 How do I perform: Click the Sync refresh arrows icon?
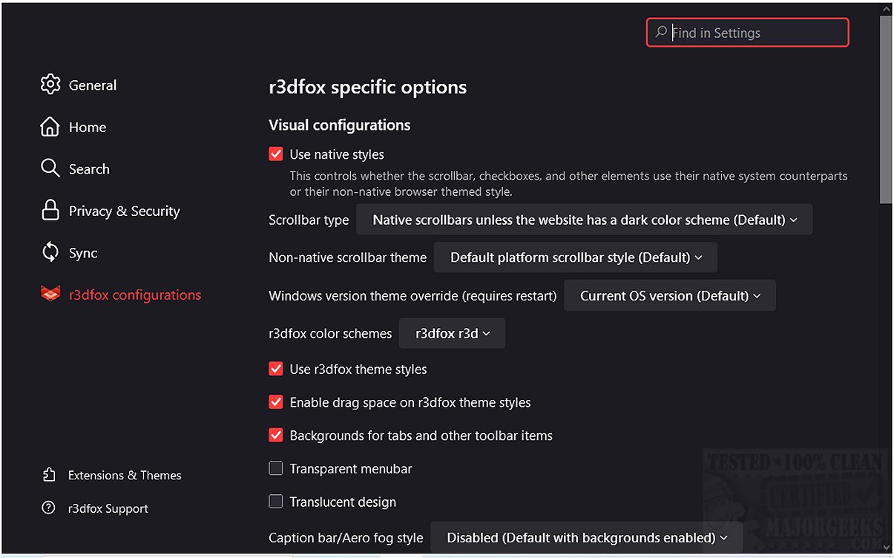point(50,252)
